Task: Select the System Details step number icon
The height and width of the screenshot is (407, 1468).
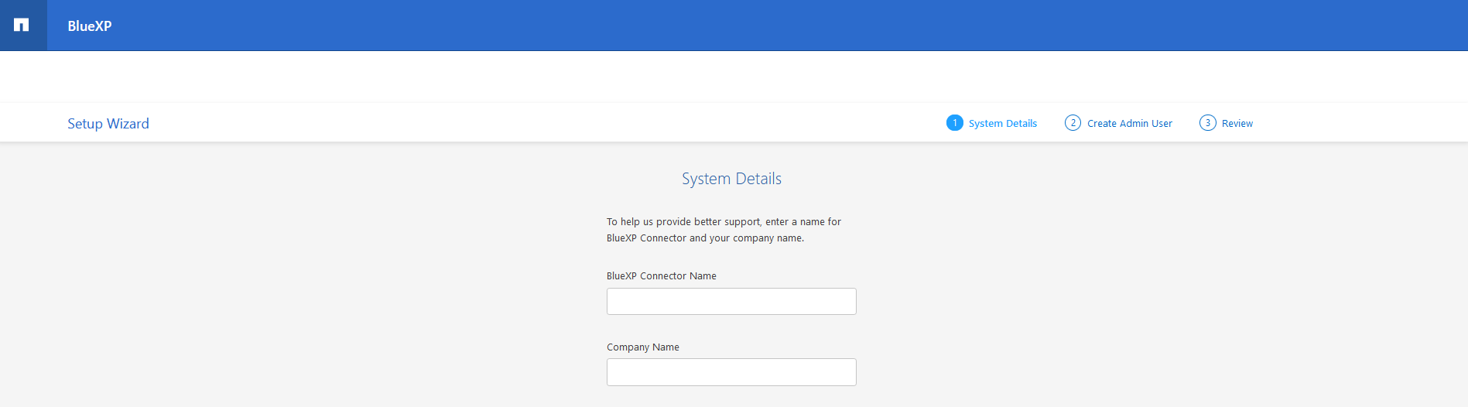Action: (955, 123)
